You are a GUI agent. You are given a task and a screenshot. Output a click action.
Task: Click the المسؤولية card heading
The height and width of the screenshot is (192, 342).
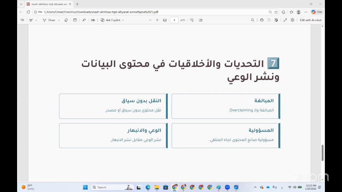pos(261,130)
